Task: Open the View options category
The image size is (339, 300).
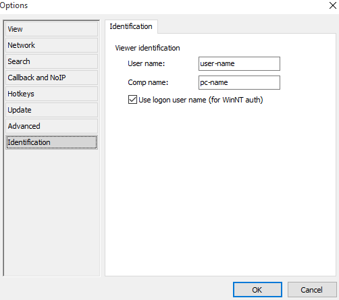Action: 51,29
